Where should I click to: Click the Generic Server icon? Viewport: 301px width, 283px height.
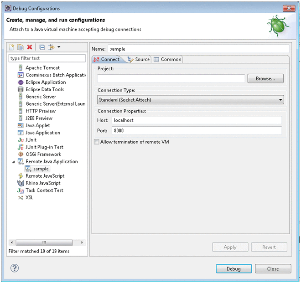pyautogui.click(x=21, y=97)
